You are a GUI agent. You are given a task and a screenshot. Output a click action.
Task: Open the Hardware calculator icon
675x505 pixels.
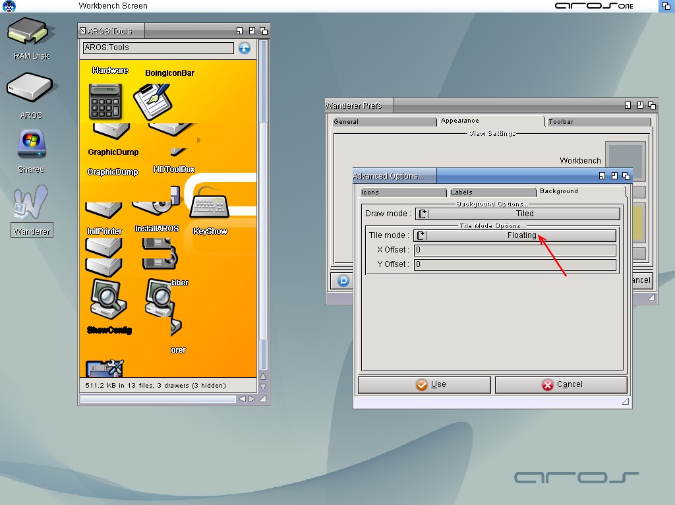(x=105, y=101)
